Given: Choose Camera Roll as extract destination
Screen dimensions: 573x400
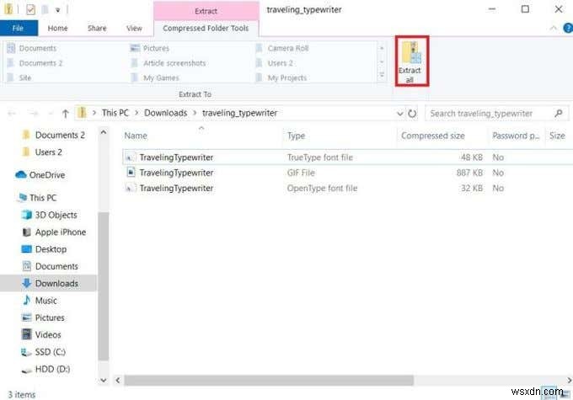Looking at the screenshot, I should click(282, 48).
